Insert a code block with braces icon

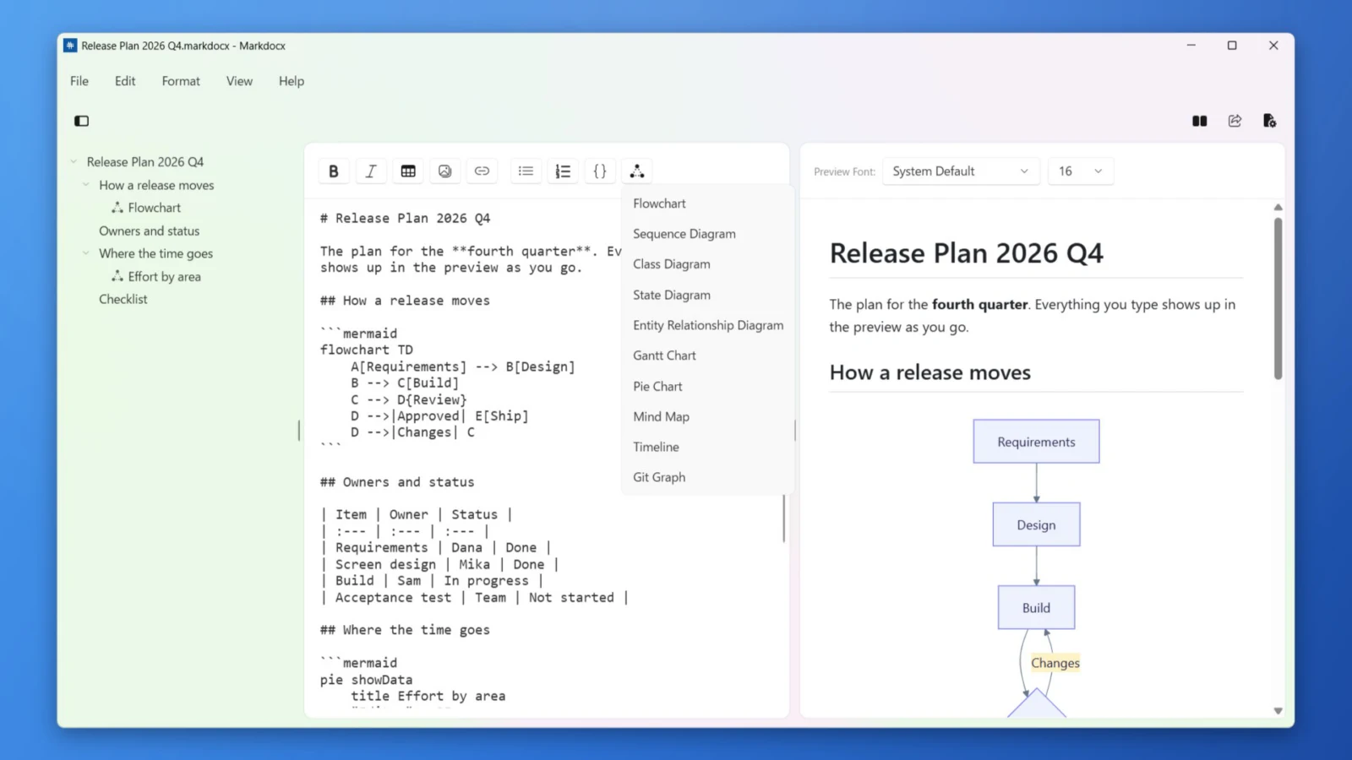[600, 171]
